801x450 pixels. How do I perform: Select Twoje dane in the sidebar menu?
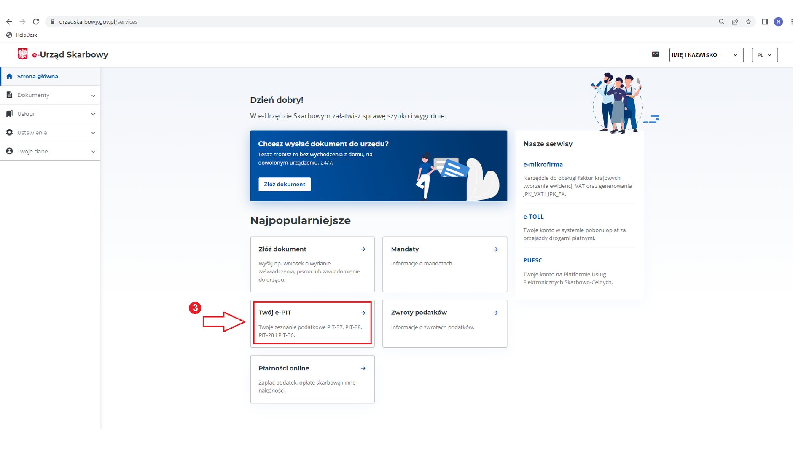pyautogui.click(x=50, y=151)
